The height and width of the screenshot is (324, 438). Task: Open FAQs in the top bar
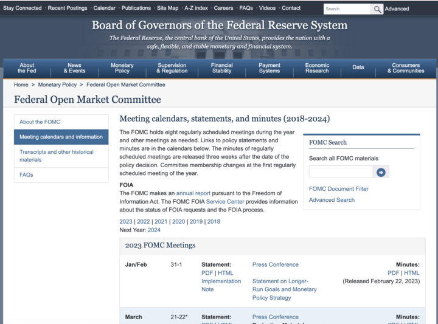tap(246, 8)
